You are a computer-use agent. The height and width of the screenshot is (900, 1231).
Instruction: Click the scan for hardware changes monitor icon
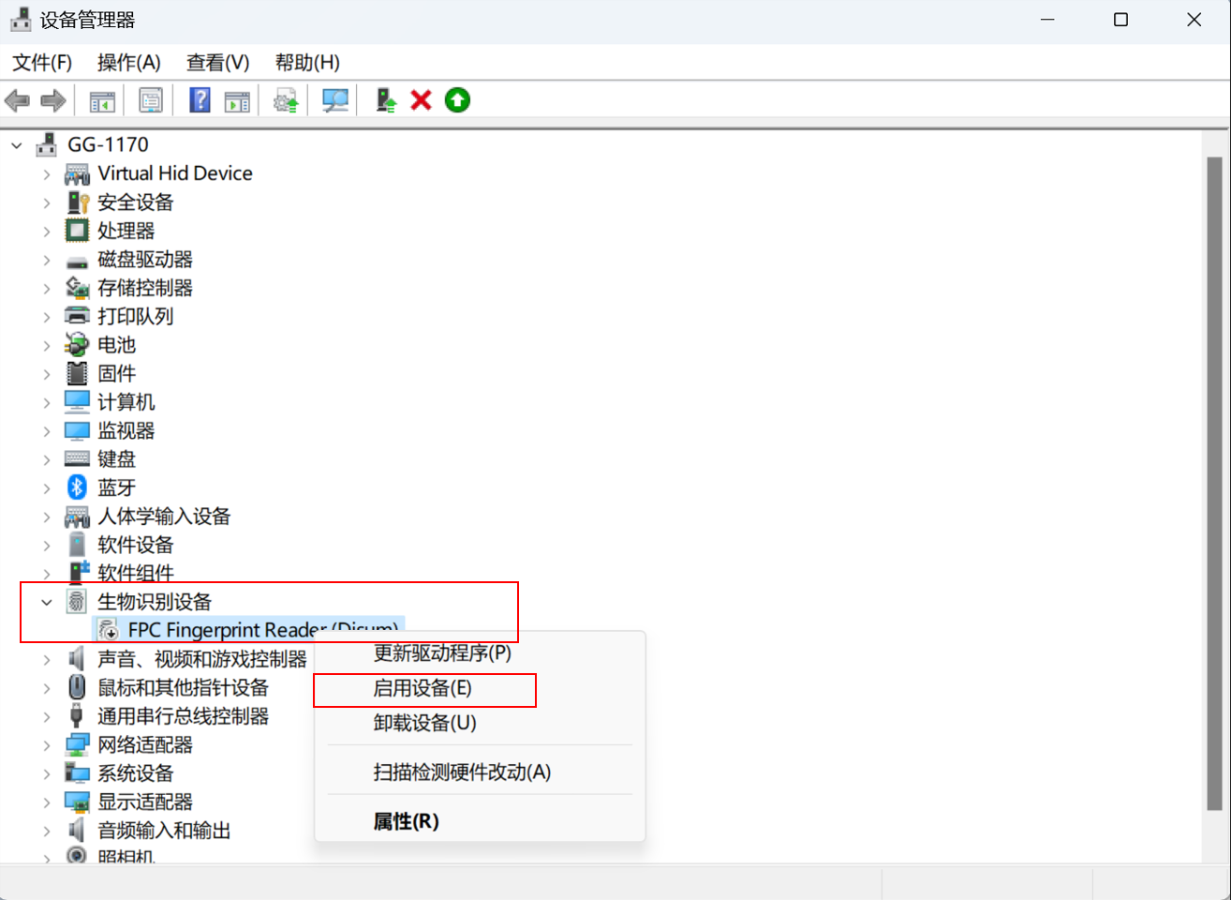click(334, 100)
